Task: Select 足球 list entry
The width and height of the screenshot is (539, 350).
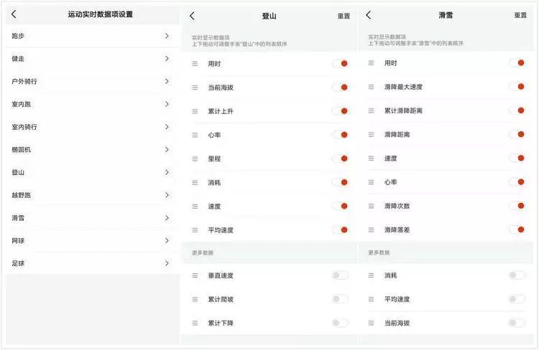Action: click(x=92, y=263)
